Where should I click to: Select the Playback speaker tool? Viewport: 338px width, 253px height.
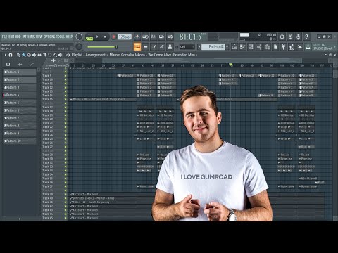(x=61, y=55)
